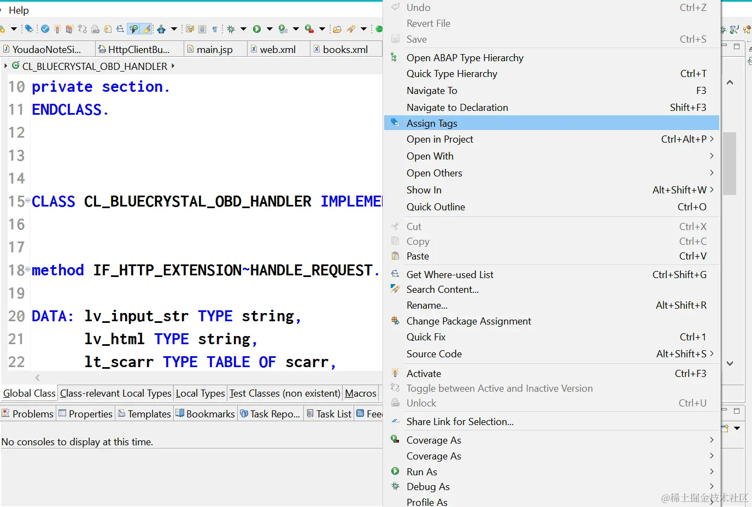The width and height of the screenshot is (752, 507).
Task: Click scroll-up arrow of right scrollbar
Action: [x=730, y=82]
